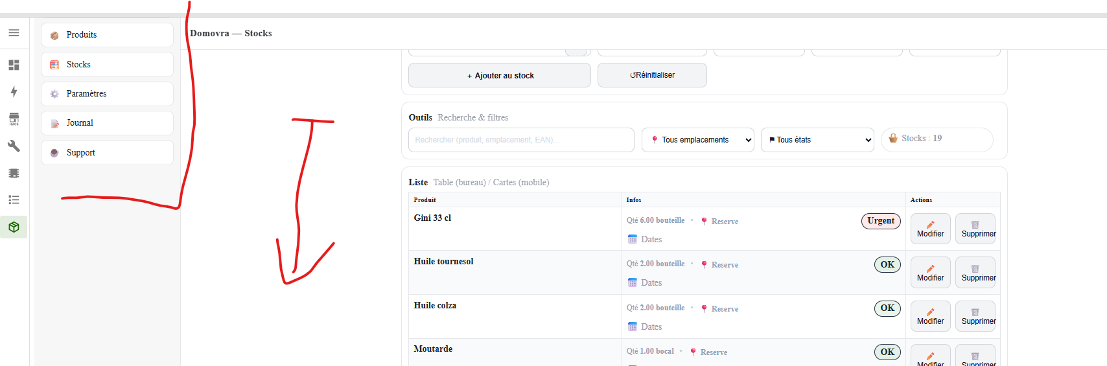Click the Actions column header
This screenshot has width=1107, height=366.
tap(921, 200)
